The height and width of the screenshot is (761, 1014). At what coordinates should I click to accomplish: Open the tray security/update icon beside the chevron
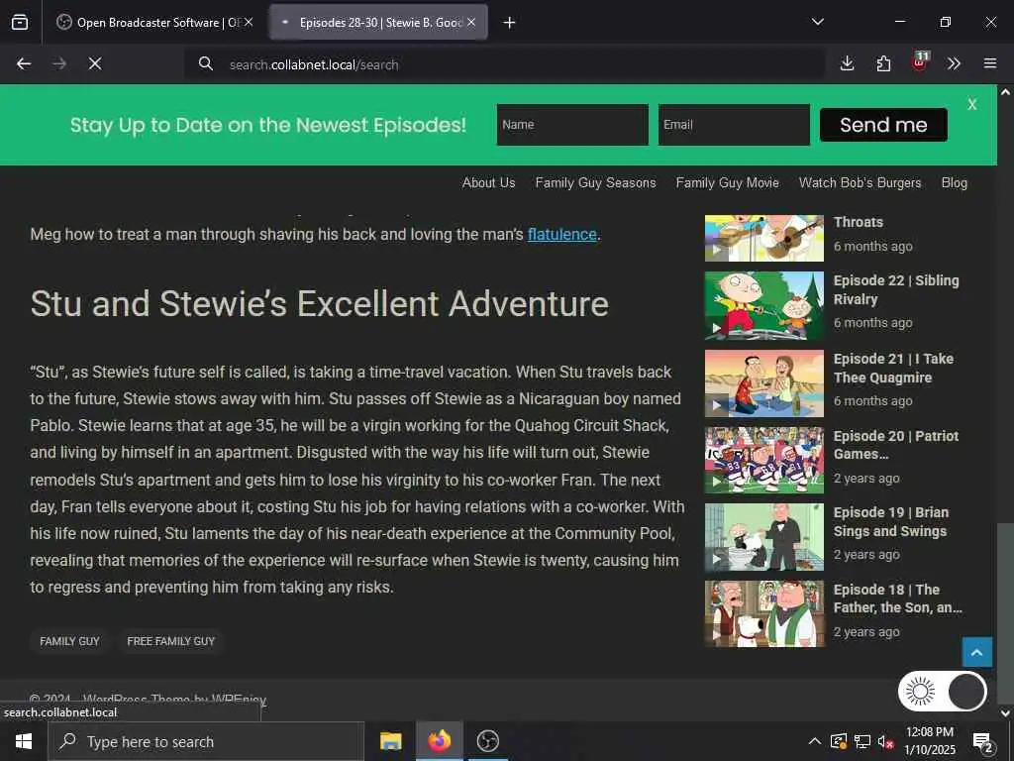pos(839,741)
